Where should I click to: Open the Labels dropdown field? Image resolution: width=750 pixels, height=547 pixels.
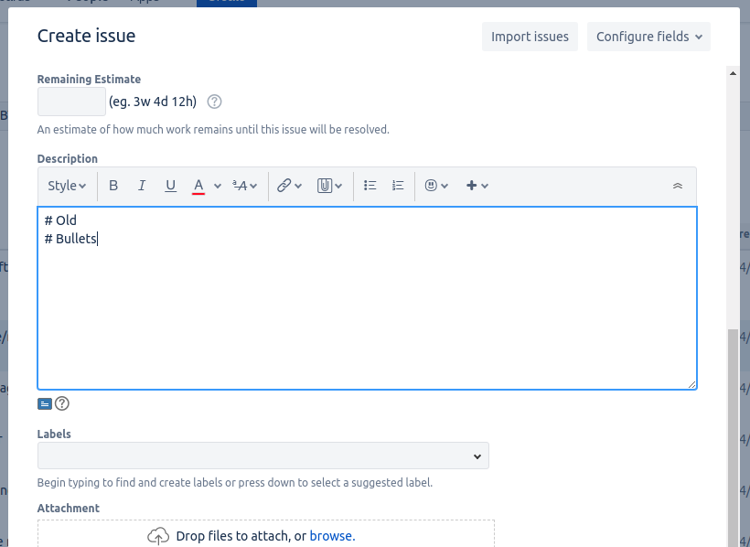(x=263, y=456)
